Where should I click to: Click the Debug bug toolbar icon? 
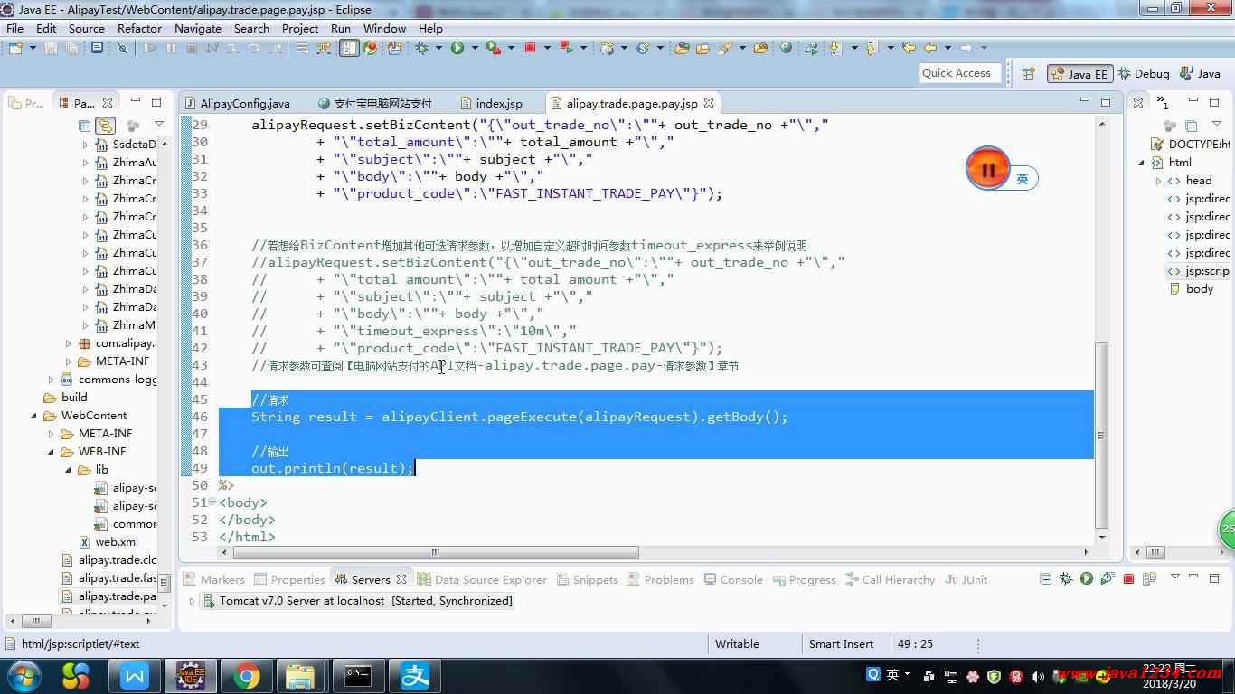(x=421, y=48)
